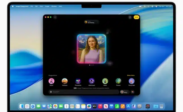
Task: Open Pages from the Dock
Action: (x=123, y=106)
